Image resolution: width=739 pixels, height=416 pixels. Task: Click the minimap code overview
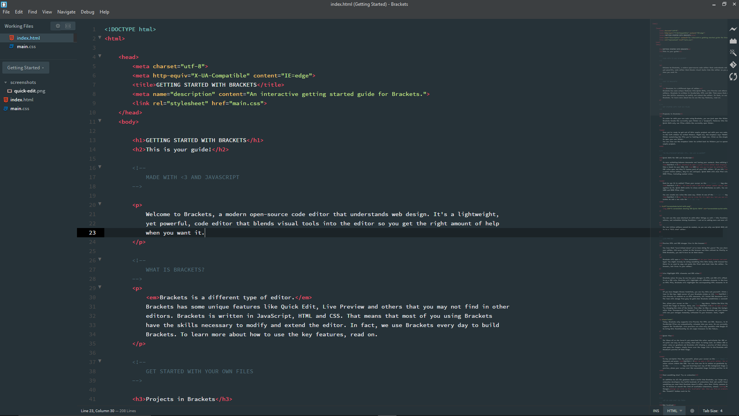coord(689,193)
